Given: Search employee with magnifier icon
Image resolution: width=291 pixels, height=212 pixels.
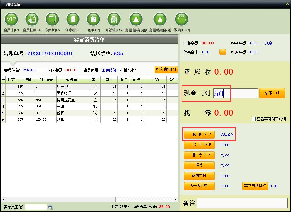Looking at the screenshot, I should tap(51, 207).
